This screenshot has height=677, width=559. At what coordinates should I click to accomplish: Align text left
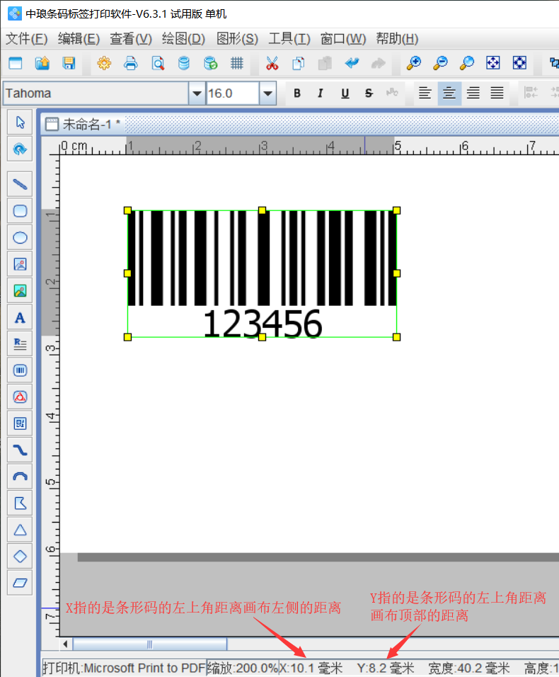(x=425, y=93)
